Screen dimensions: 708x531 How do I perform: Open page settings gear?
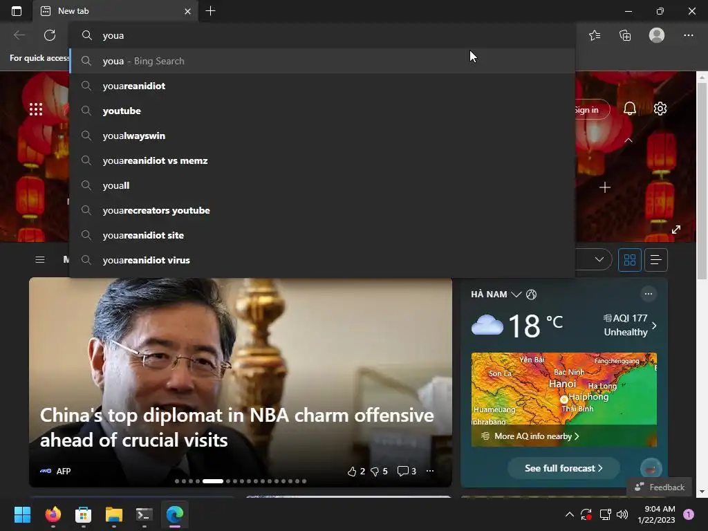[660, 109]
